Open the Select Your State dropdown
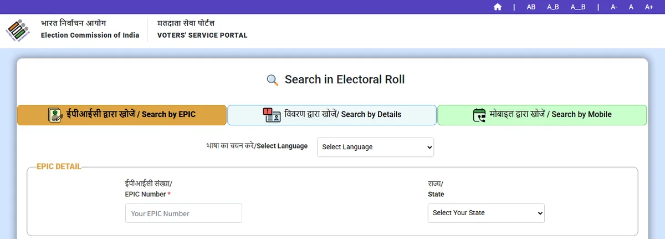 point(486,213)
